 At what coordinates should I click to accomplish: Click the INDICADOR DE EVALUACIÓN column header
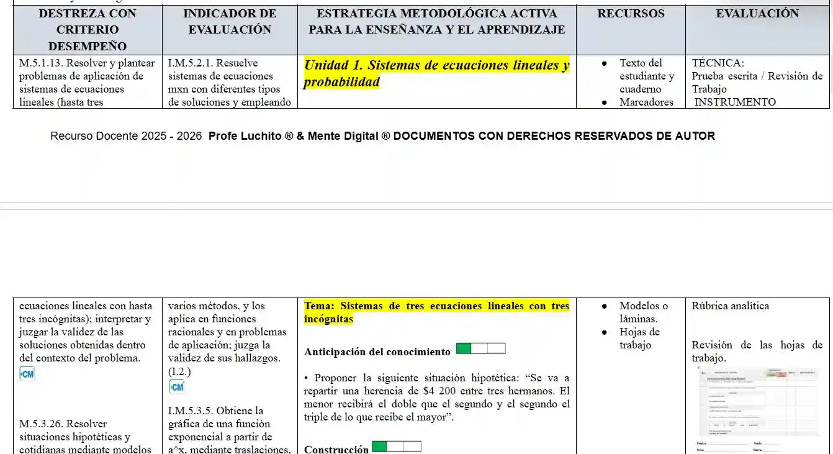(x=230, y=22)
